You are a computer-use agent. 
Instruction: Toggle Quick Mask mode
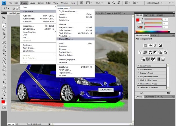(4, 108)
